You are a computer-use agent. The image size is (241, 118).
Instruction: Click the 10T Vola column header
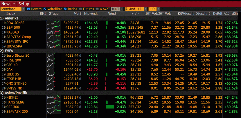tap(152, 14)
